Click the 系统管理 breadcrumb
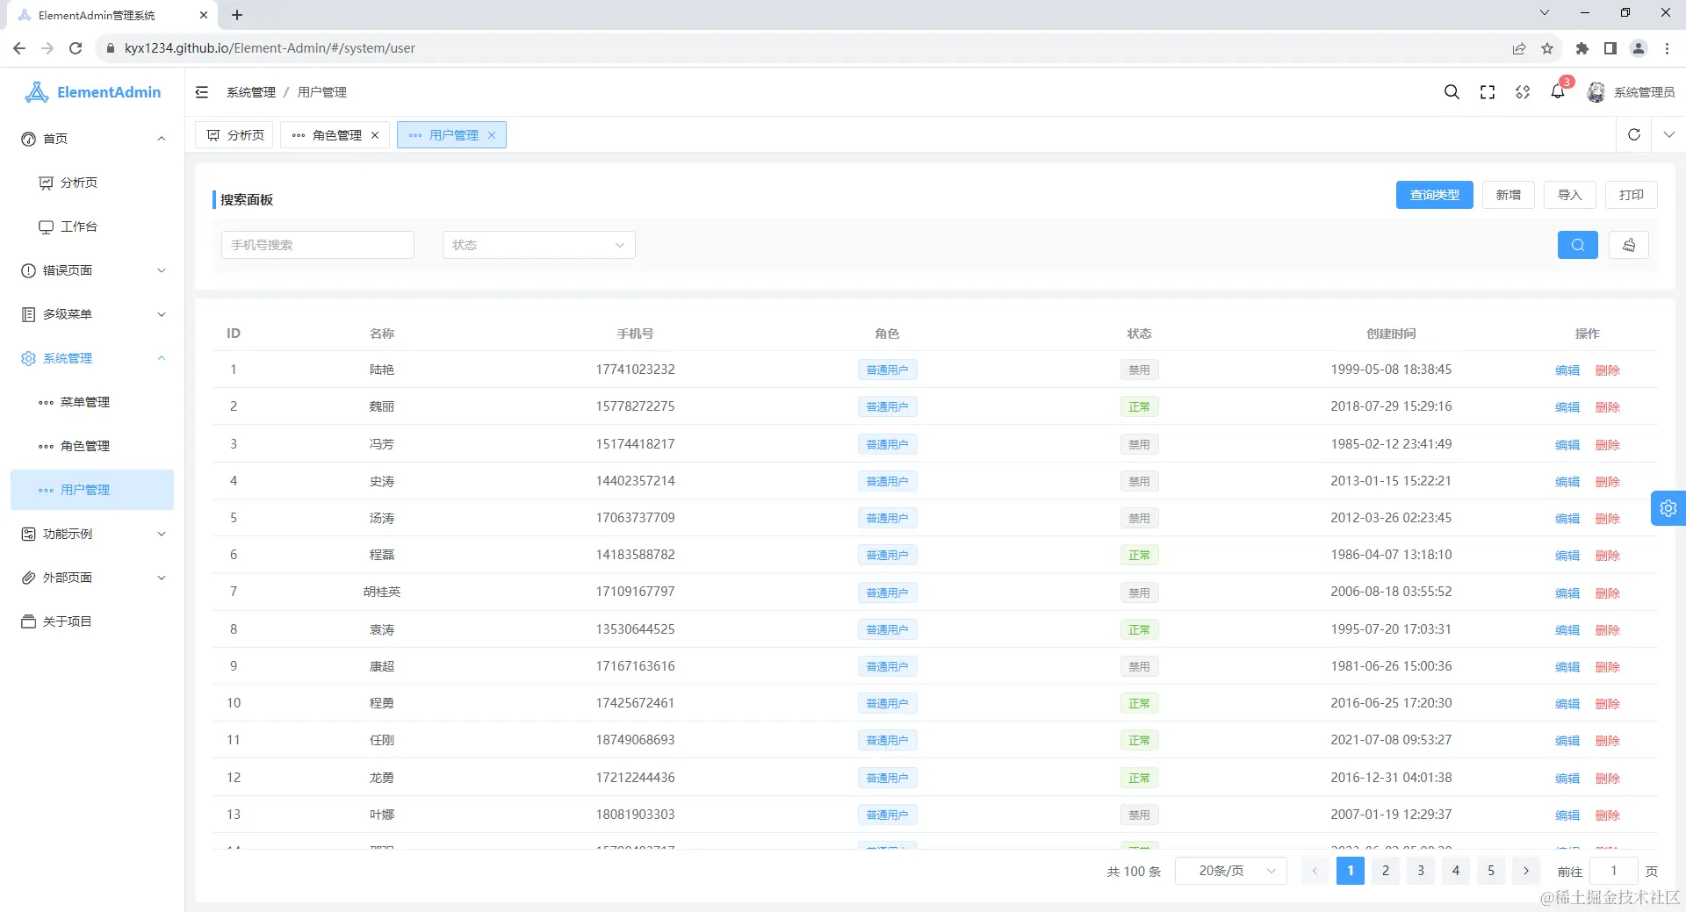 251,92
